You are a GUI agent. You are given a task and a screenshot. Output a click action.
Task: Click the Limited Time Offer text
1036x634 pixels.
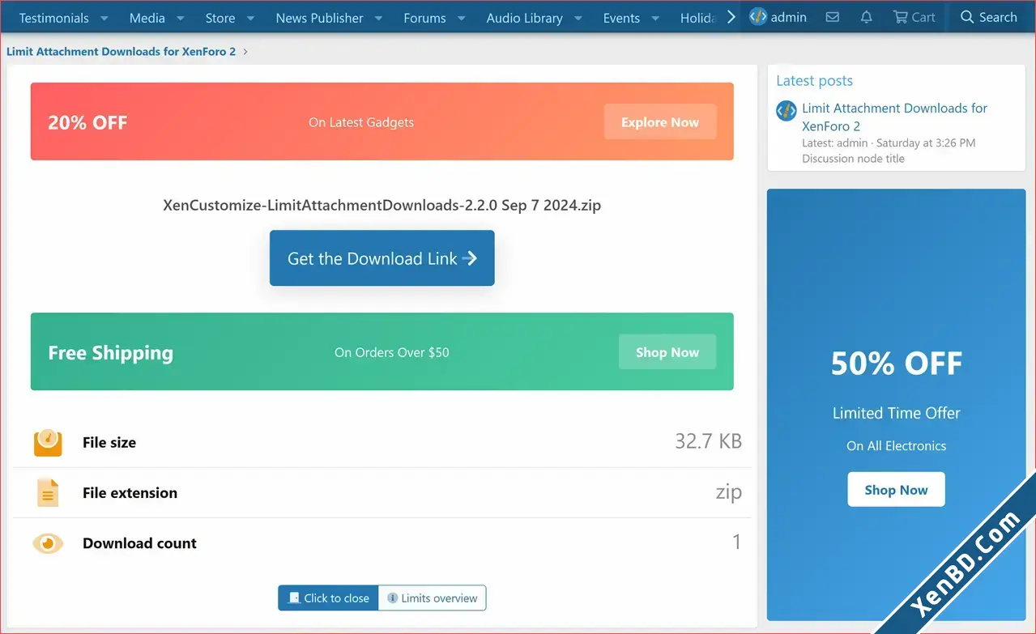coord(896,413)
